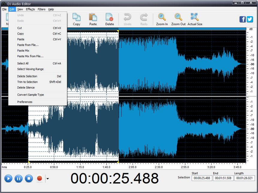258x193 pixels.
Task: Open the Filters menu
Action: pyautogui.click(x=41, y=9)
